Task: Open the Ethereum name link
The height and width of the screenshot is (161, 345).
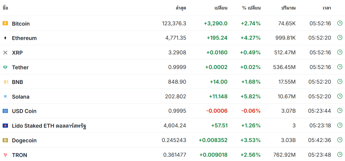Action: [x=24, y=38]
